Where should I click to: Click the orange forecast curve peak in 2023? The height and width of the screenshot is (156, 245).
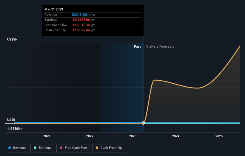pos(154,80)
